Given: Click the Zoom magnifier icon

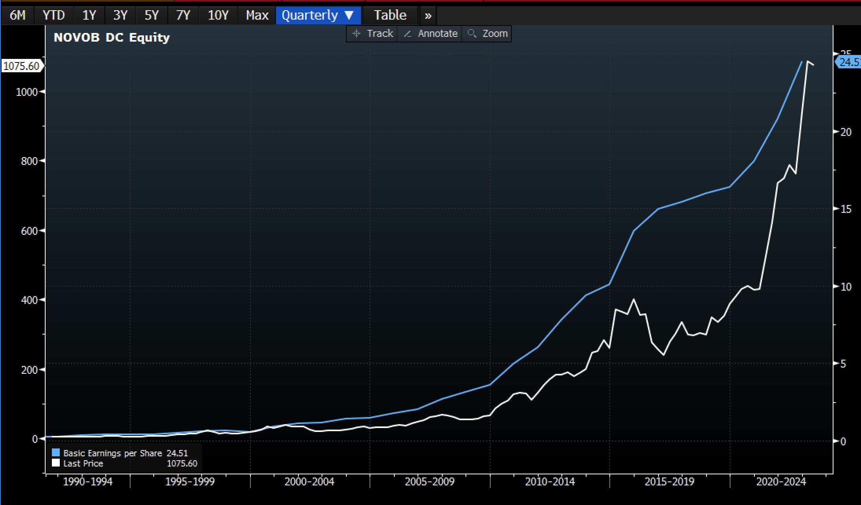Looking at the screenshot, I should point(472,34).
